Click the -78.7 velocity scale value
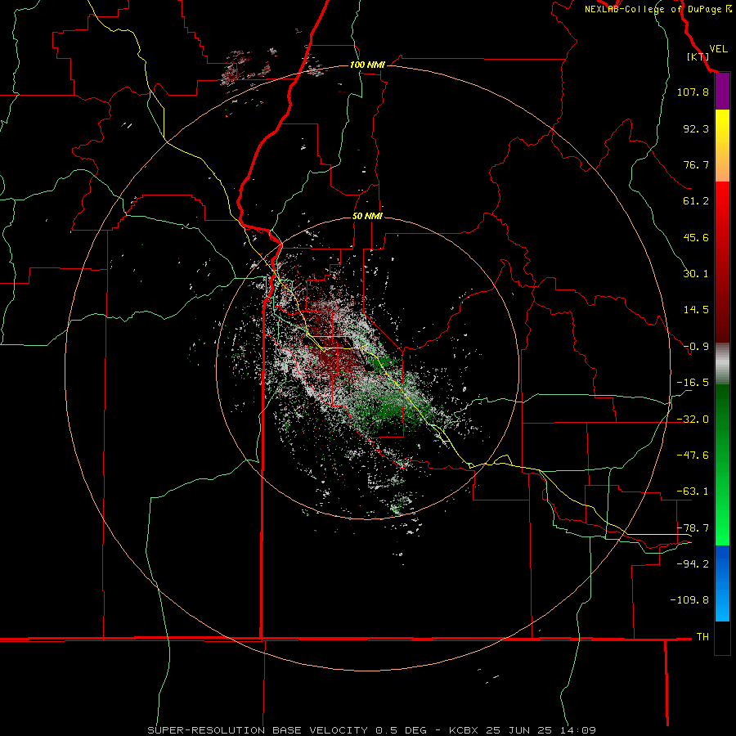 [693, 528]
